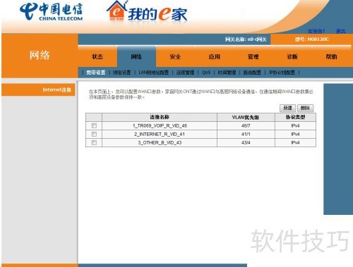Tick the checkbox for 2_INTERNET_R_VID_41
The height and width of the screenshot is (267, 353).
94,134
